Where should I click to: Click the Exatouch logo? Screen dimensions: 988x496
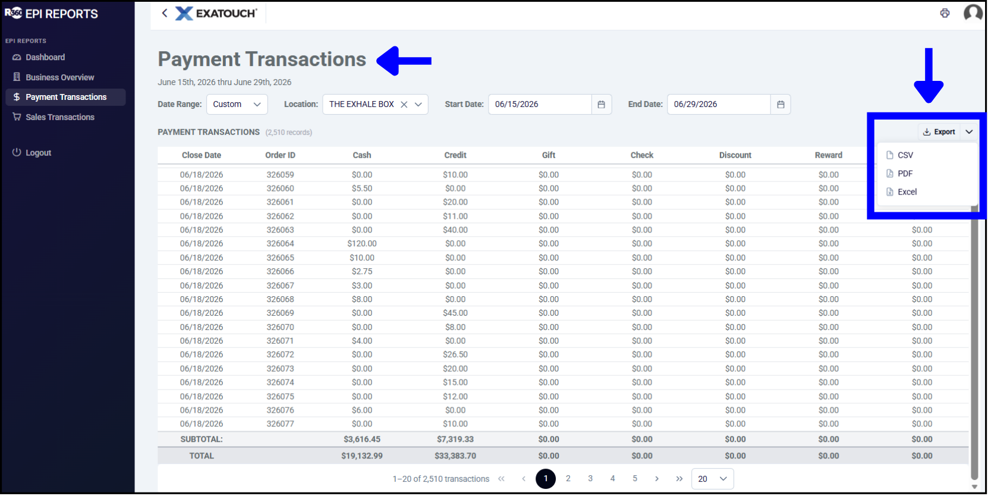click(x=216, y=13)
